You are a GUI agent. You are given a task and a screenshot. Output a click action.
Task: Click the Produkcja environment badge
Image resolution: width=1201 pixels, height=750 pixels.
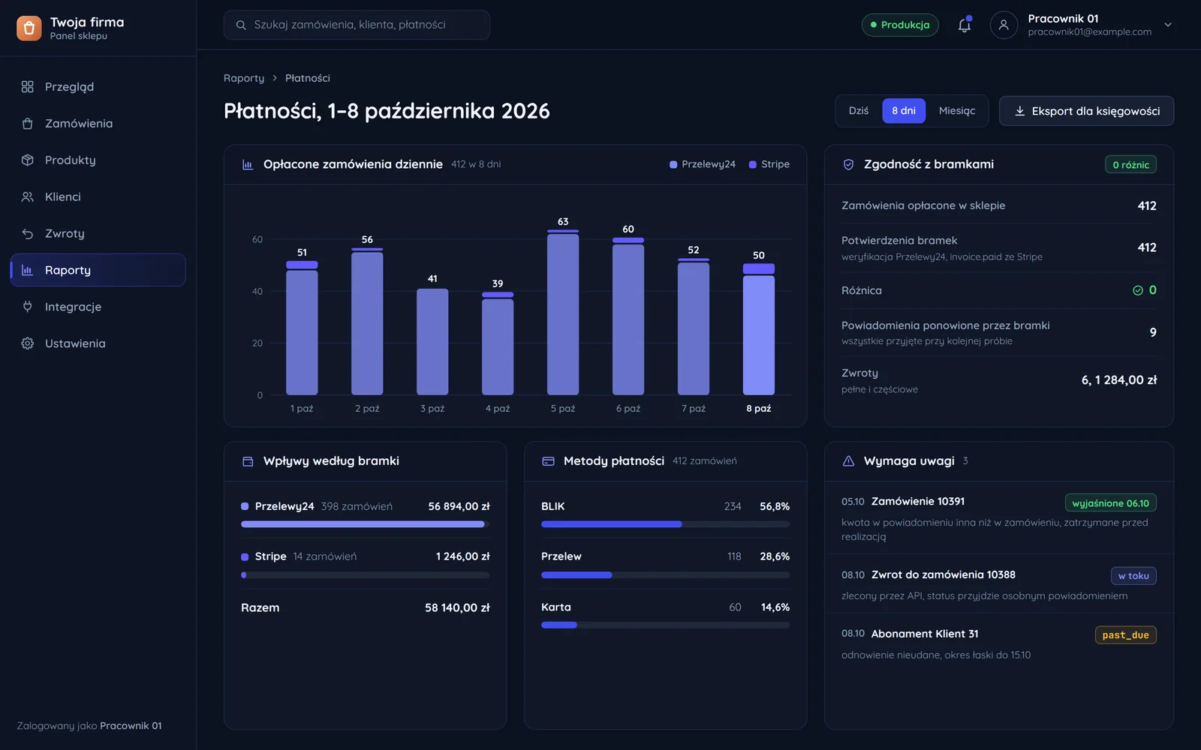click(900, 25)
